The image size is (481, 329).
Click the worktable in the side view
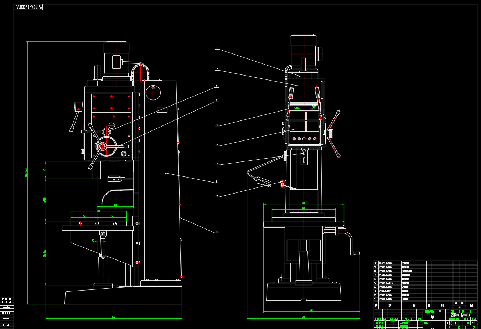pos(98,228)
